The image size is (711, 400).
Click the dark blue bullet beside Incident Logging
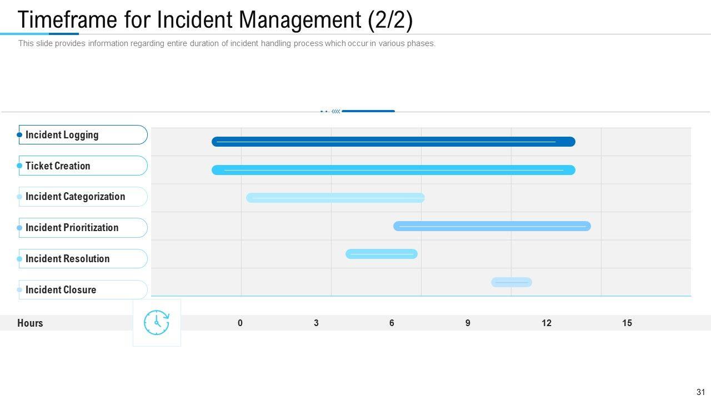(x=19, y=135)
